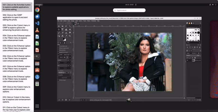This screenshot has width=218, height=112.
Task: Open VLC media player from the dock
Action: tap(37, 30)
